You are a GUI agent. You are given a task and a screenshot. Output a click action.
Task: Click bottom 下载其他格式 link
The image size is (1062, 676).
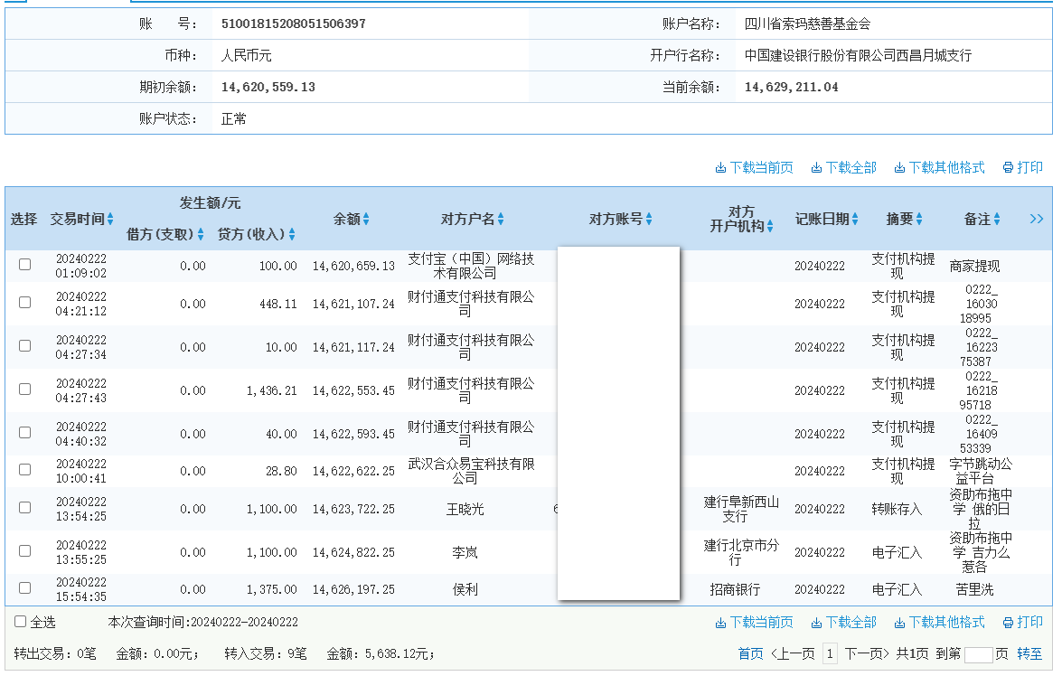939,622
